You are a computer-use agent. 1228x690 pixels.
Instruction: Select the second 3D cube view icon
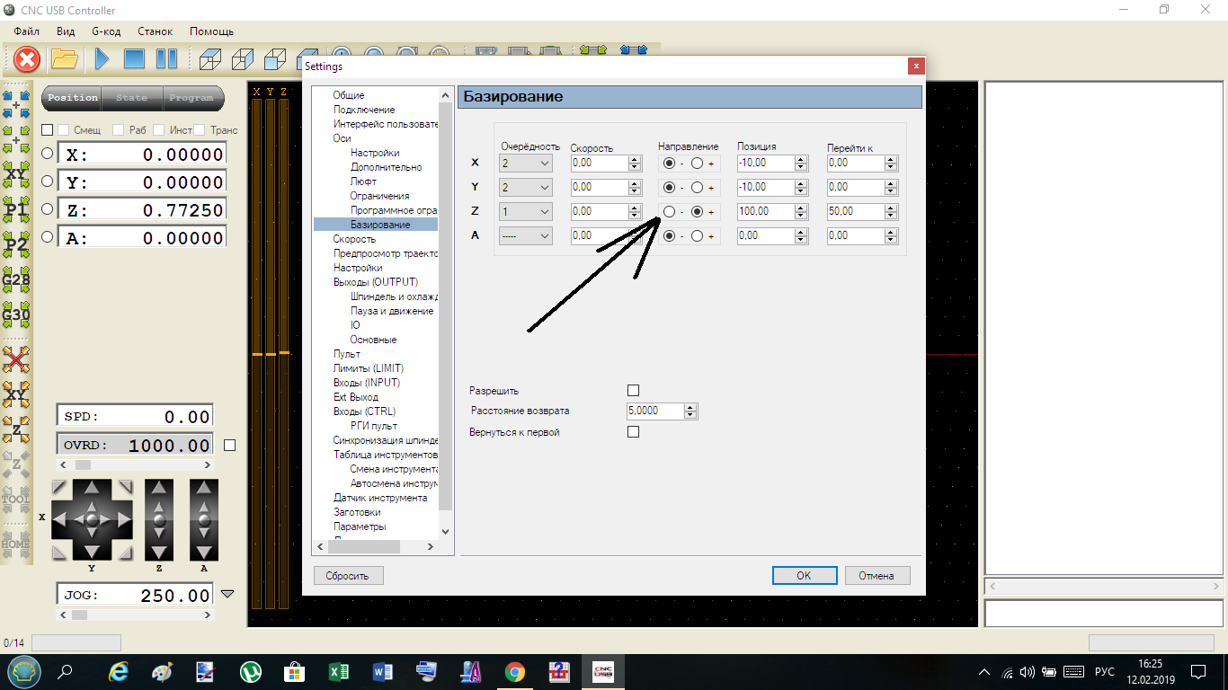242,59
